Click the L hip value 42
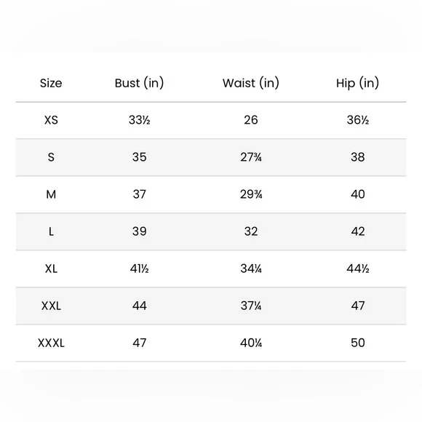 click(x=358, y=231)
